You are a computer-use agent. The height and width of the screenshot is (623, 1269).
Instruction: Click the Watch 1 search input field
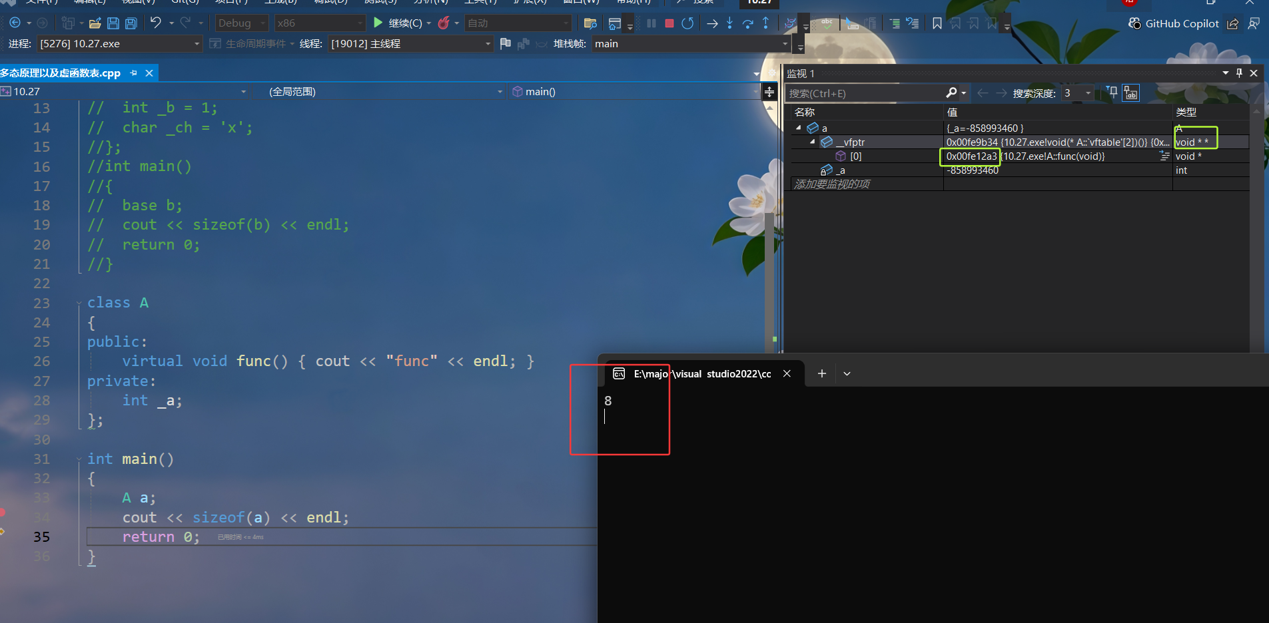pos(864,93)
